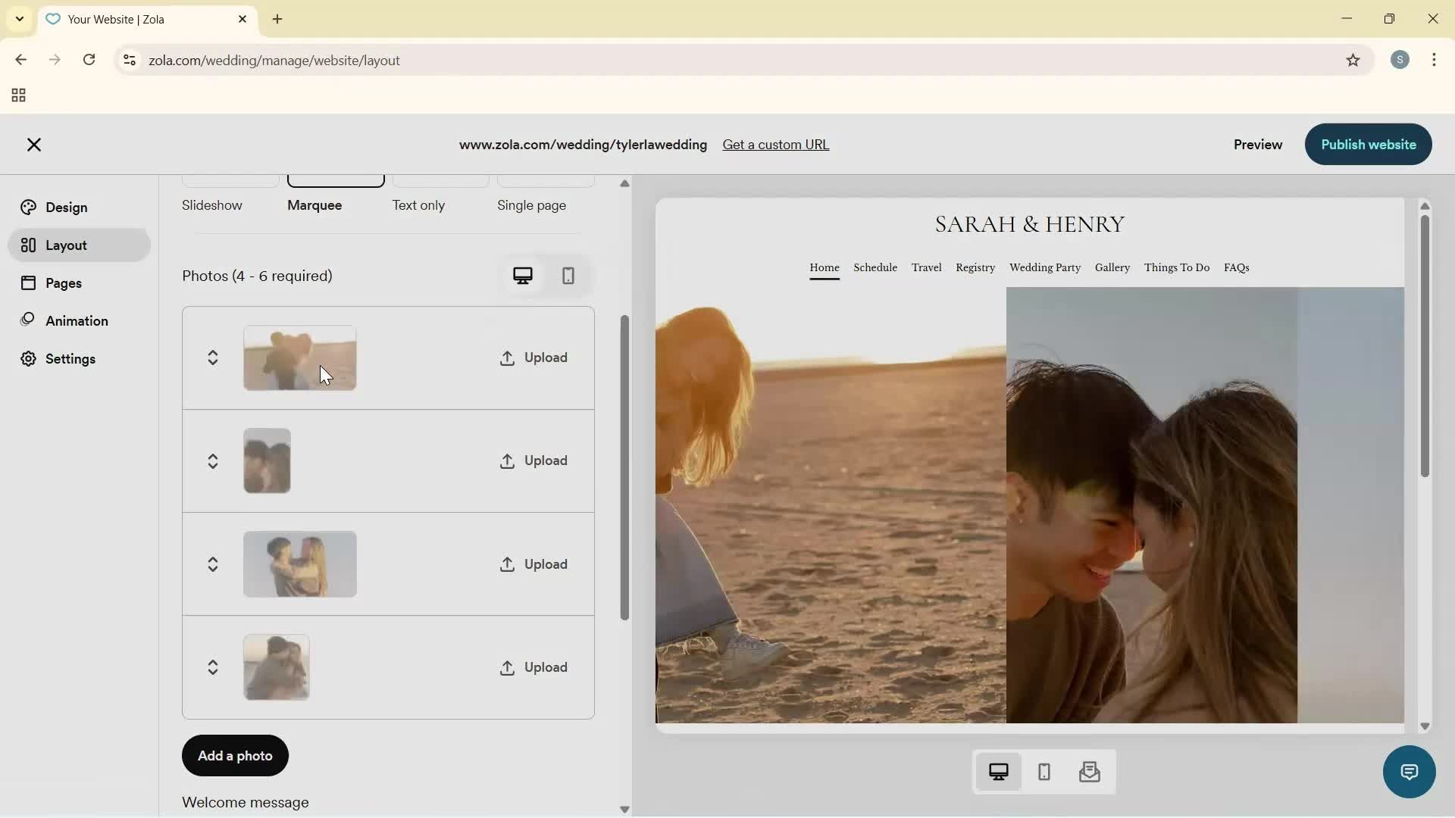Click the Add a photo button
The width and height of the screenshot is (1455, 818).
tap(234, 755)
